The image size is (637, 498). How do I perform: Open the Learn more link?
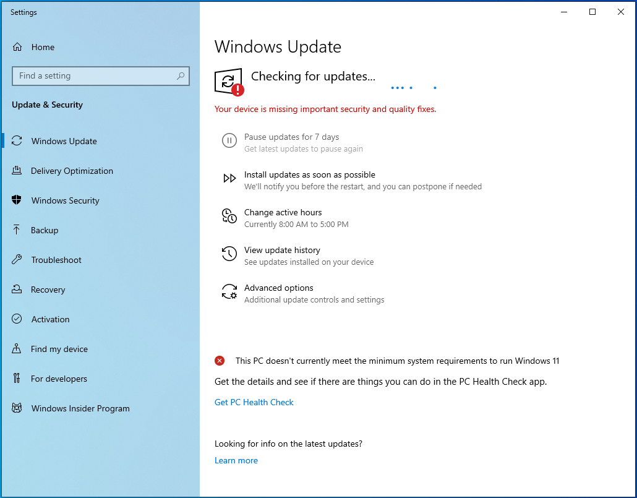(x=236, y=460)
